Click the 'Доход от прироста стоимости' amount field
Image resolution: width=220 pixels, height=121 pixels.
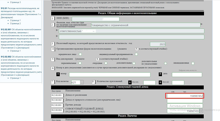pos(185,101)
